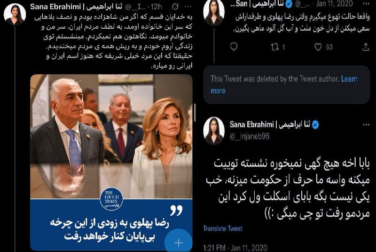Click the blue plus compose button
376x252 pixels.
[179, 242]
